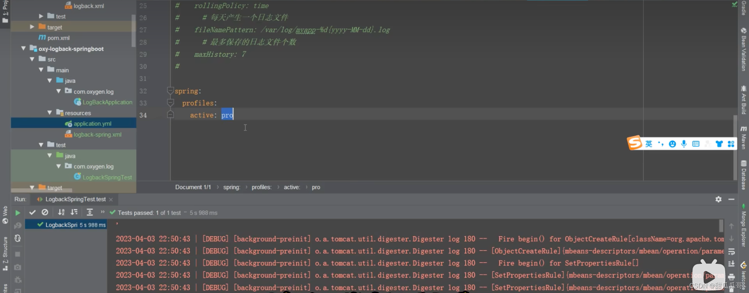
Task: Rerun the LogbackSpringTest with the green play icon
Action: point(18,213)
